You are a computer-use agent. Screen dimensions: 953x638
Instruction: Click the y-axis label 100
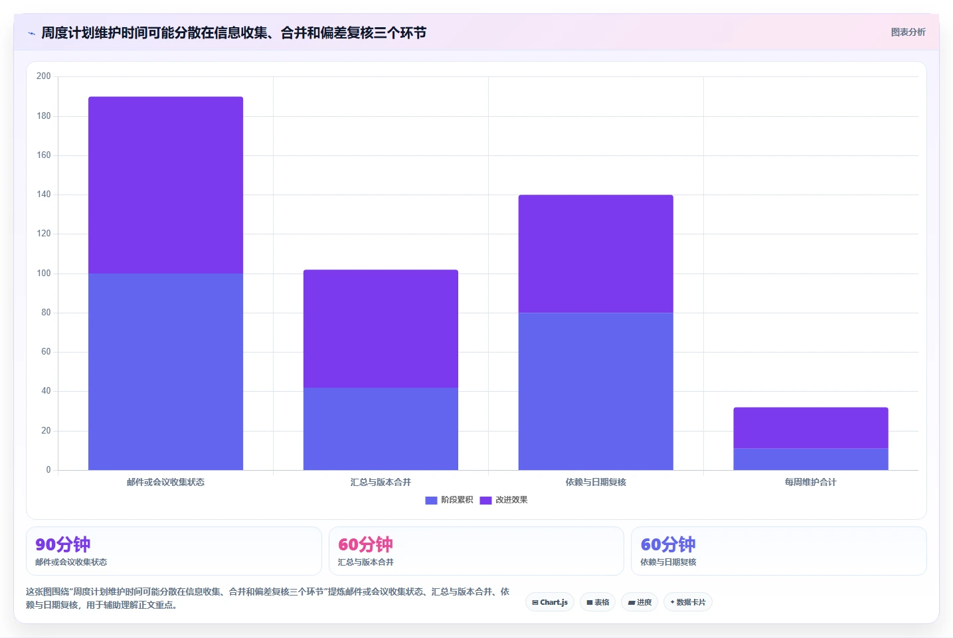point(44,274)
